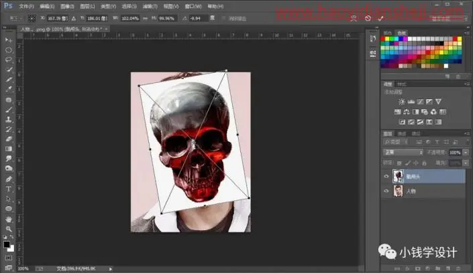Add Color Balance adjustment
This screenshot has width=473, height=273.
coord(407,112)
